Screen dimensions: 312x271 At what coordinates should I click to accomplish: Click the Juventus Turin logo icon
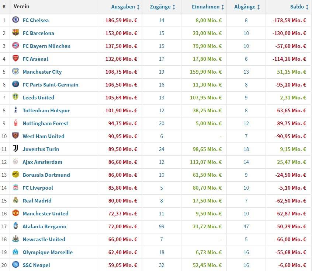coord(15,148)
